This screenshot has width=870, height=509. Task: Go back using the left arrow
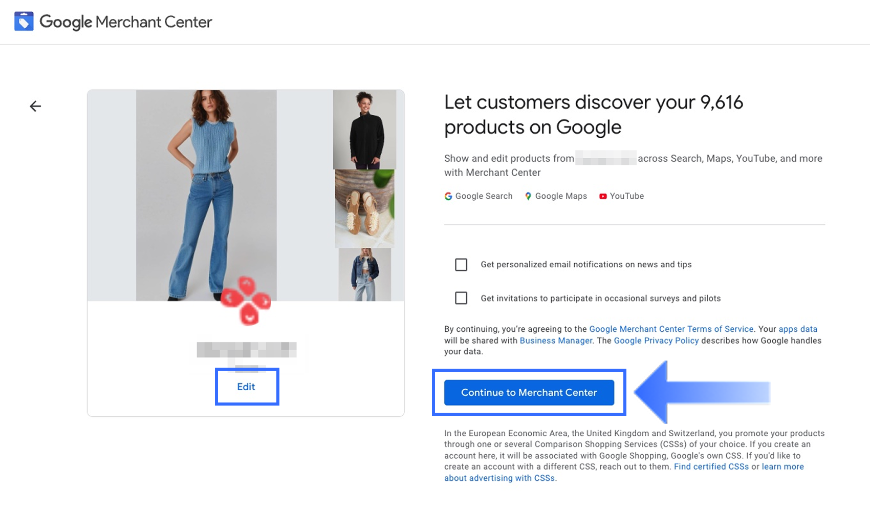click(35, 106)
